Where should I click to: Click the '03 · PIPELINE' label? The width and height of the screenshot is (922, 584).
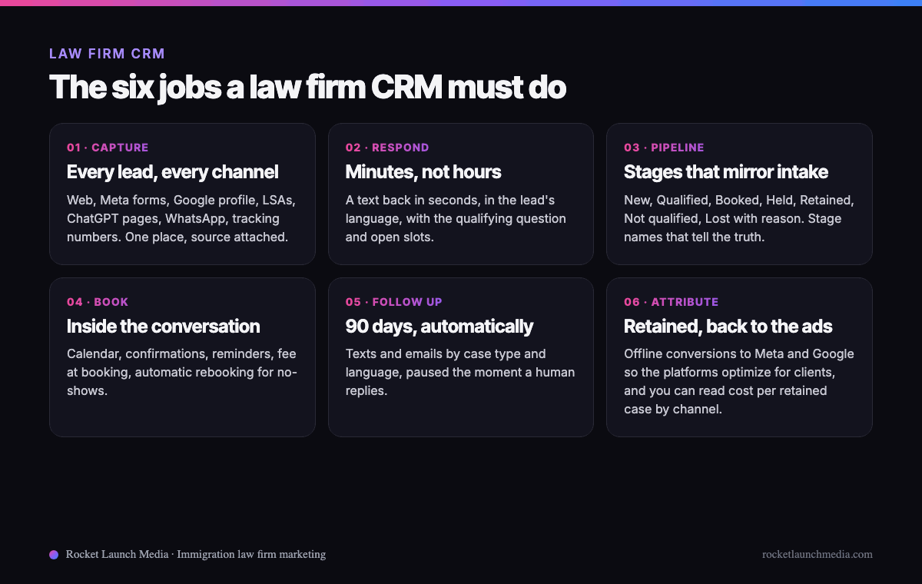(x=664, y=148)
